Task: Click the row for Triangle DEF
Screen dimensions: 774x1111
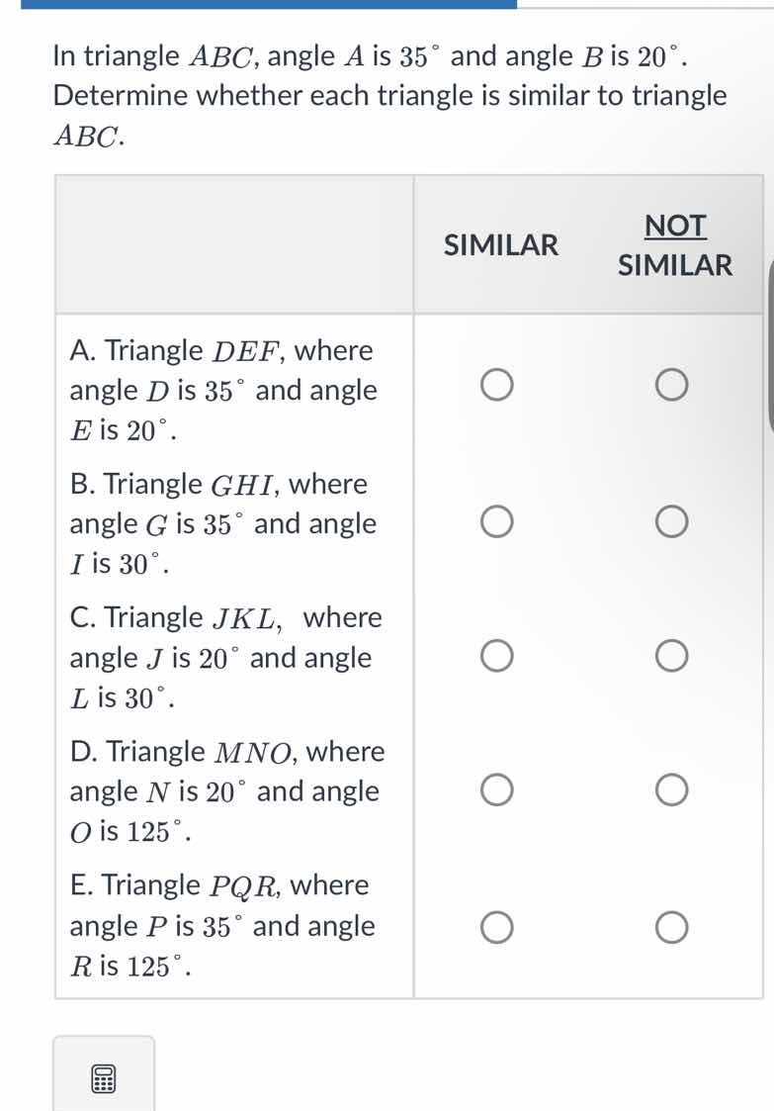Action: pyautogui.click(x=222, y=389)
